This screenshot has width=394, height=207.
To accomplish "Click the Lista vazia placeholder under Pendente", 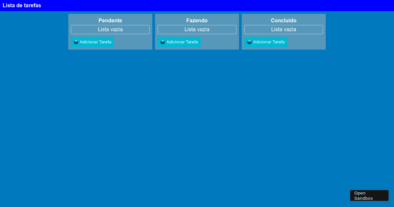I will point(110,29).
